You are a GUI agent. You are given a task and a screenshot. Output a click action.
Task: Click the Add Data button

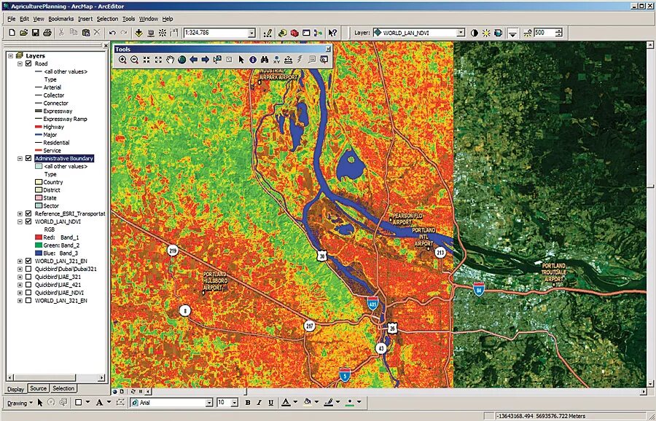[x=139, y=33]
